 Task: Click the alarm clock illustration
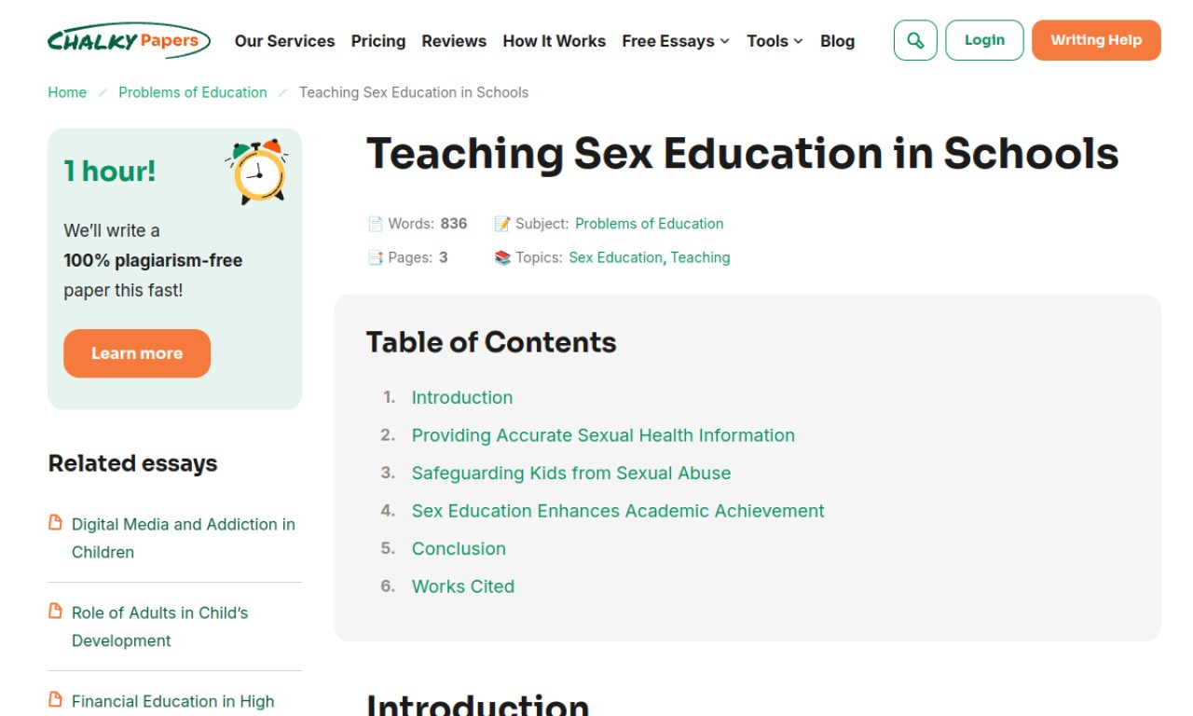point(258,171)
